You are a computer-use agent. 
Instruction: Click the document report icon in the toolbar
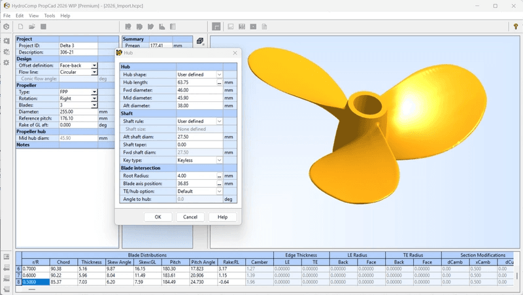[x=265, y=27]
